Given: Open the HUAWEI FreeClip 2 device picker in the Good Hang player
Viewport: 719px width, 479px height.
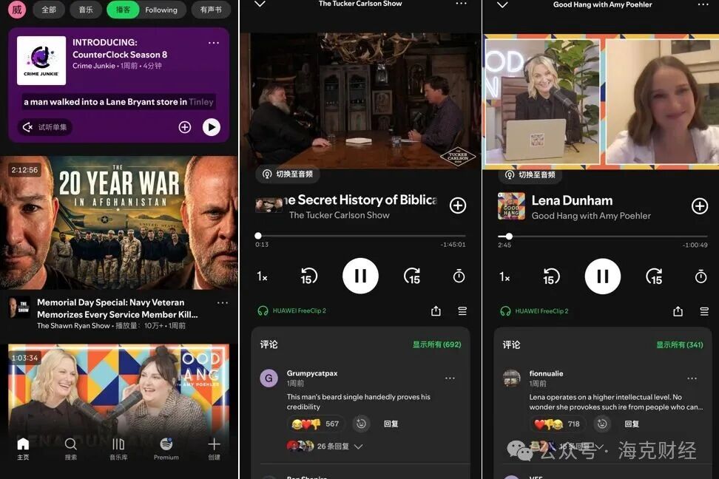Looking at the screenshot, I should (534, 311).
